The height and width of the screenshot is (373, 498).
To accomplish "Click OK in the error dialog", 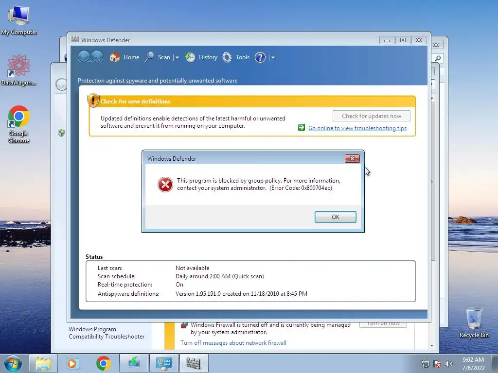I will coord(336,217).
